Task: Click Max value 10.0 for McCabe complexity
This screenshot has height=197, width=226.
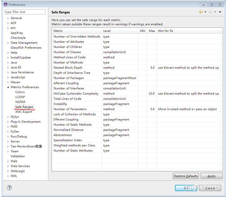Action: [151, 93]
